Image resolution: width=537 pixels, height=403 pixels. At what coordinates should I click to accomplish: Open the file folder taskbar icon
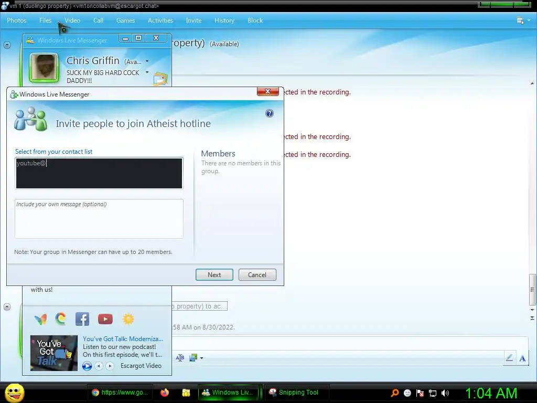pyautogui.click(x=186, y=393)
